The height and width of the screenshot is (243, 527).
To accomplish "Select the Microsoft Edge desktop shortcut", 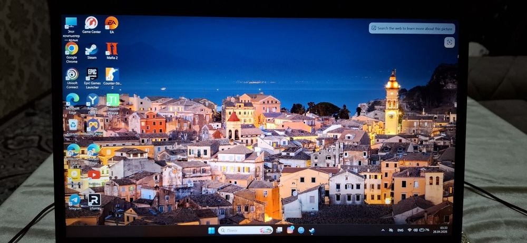I will tap(73, 104).
